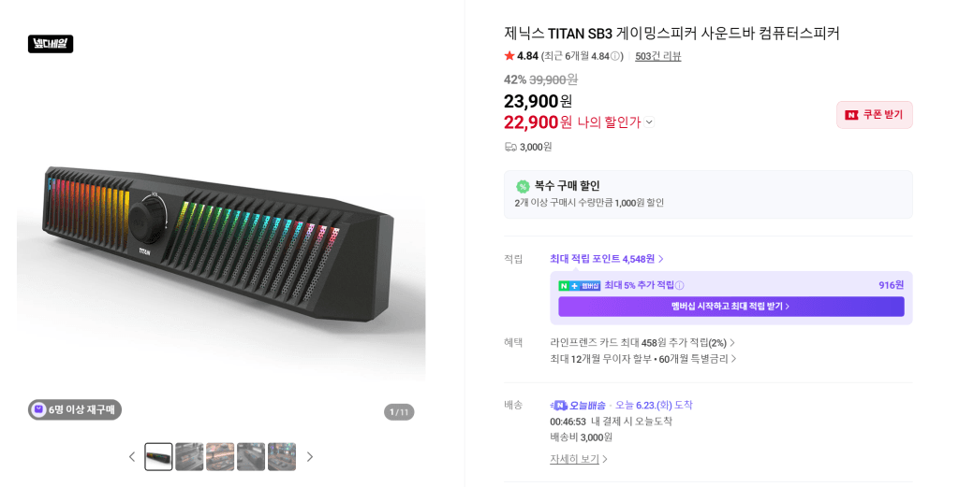Click the purple icon in 6명 이상 재구매 badge
This screenshot has height=487, width=959.
(39, 409)
